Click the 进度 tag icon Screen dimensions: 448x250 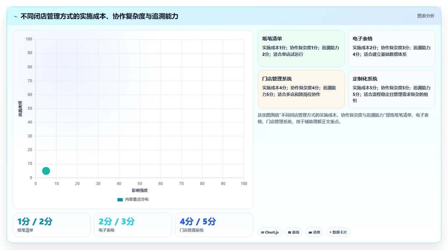click(310, 232)
